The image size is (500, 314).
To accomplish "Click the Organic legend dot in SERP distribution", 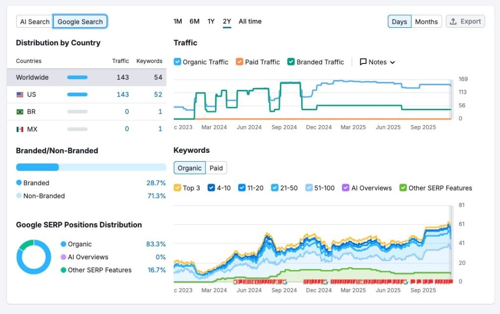I will point(63,244).
